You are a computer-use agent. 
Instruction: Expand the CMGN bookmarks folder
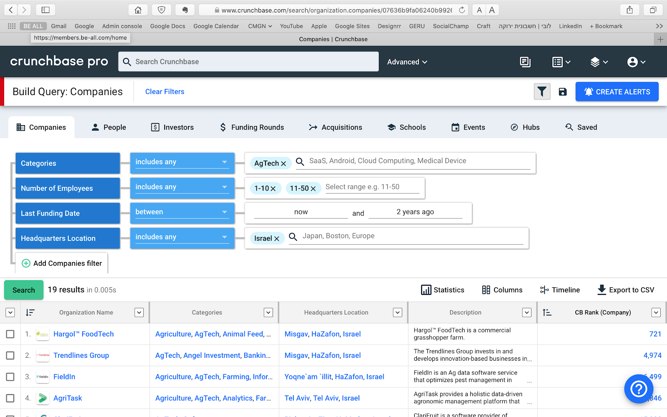(260, 26)
